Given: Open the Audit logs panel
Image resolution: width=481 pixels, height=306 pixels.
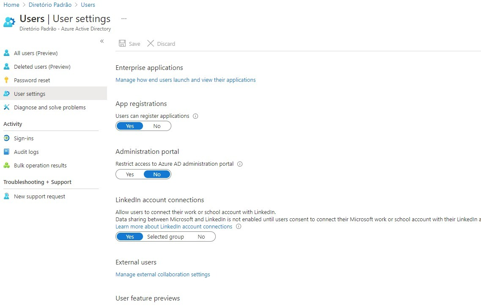Looking at the screenshot, I should (x=25, y=151).
